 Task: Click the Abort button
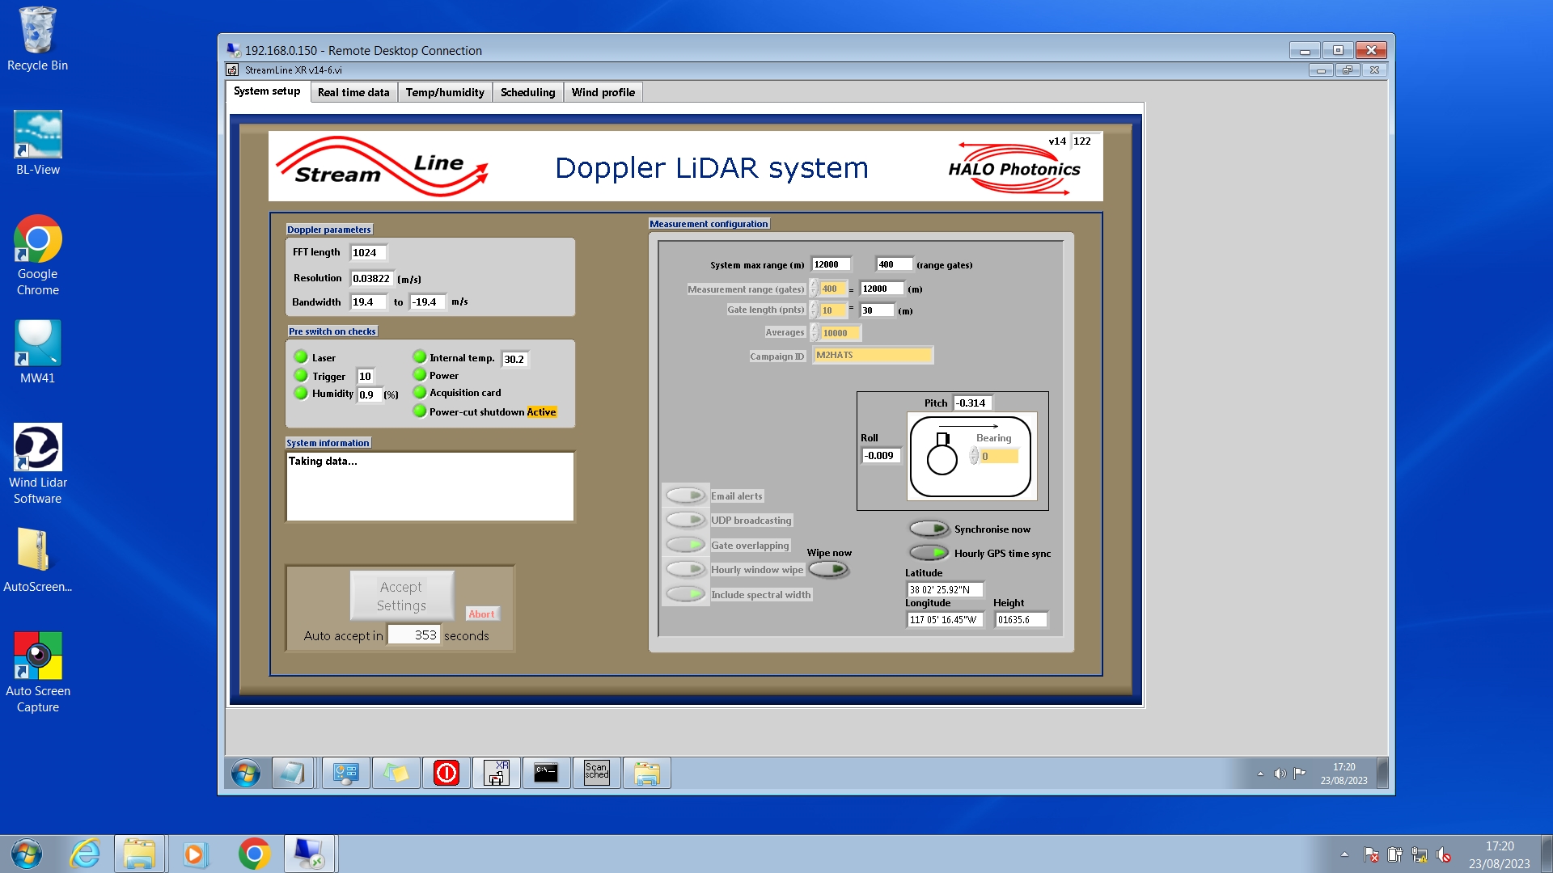[482, 614]
